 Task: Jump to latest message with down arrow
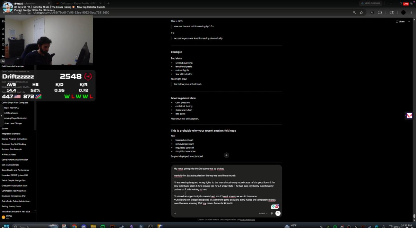click(226, 155)
